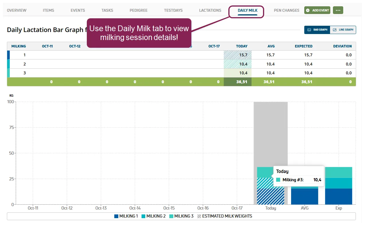The image size is (365, 235).
Task: Switch to the Items tab
Action: click(x=48, y=10)
